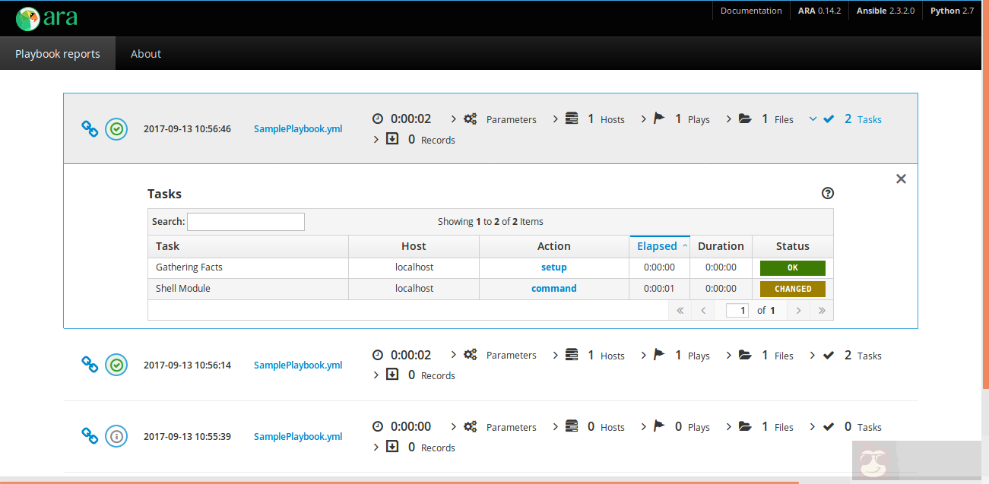Click the permalink chain icon of the first report

pos(89,129)
